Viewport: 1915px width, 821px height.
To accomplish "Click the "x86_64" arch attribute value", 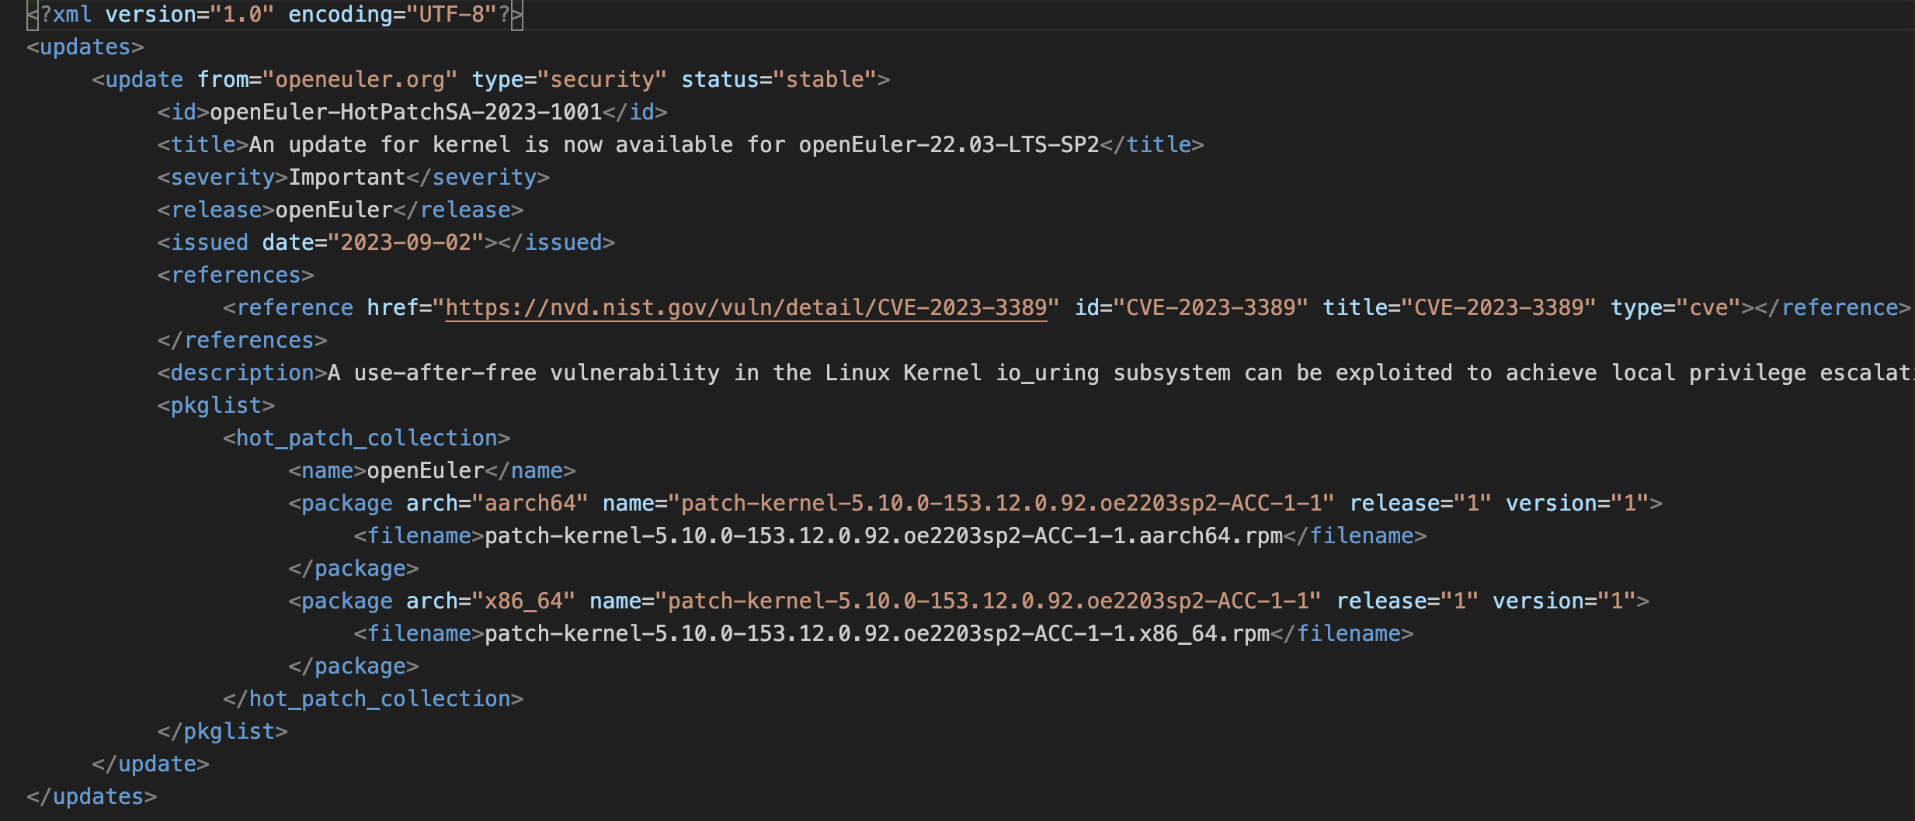I will (523, 601).
